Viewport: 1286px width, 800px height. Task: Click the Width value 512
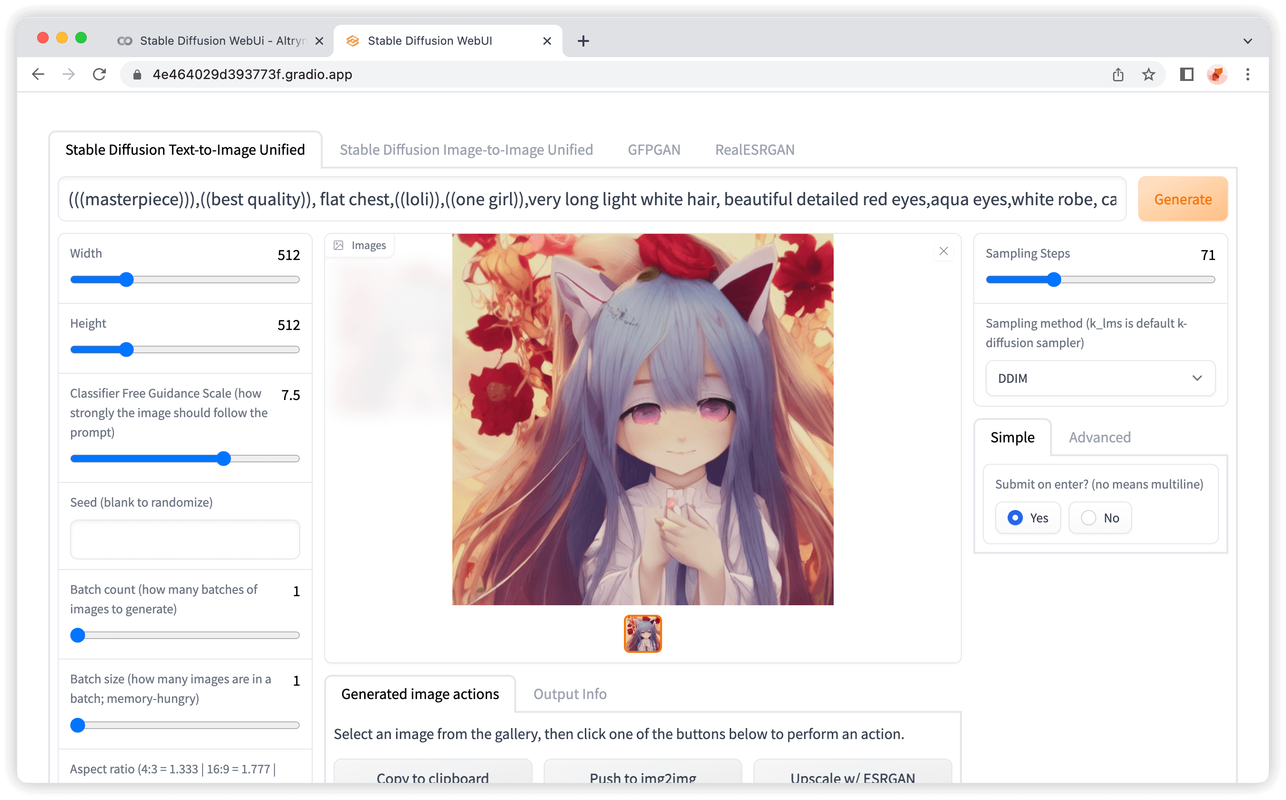coord(288,255)
